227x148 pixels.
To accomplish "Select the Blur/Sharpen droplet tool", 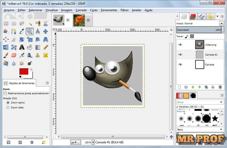I will [x=14, y=63].
